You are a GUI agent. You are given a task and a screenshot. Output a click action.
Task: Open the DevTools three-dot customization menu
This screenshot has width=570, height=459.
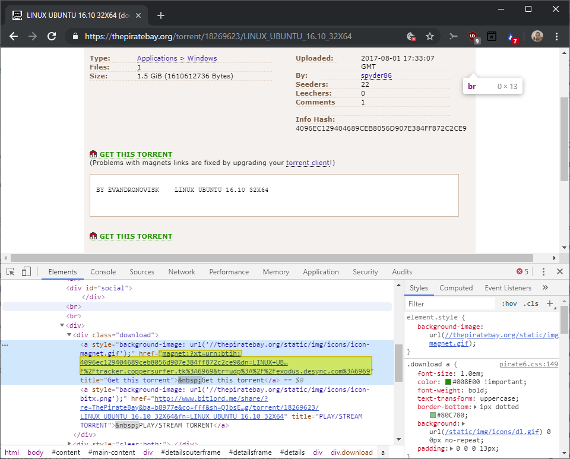[544, 271]
